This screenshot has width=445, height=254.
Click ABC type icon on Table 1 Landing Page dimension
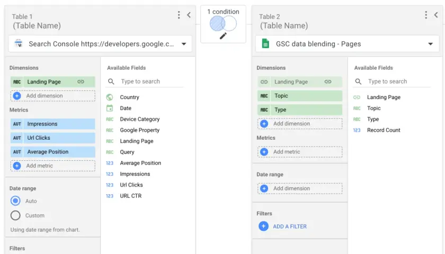pos(17,82)
